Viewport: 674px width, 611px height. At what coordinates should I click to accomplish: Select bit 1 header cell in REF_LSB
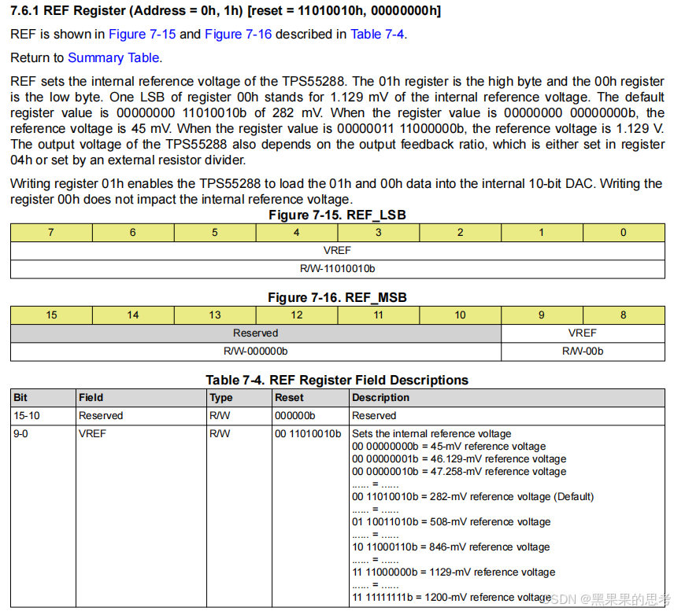[542, 232]
